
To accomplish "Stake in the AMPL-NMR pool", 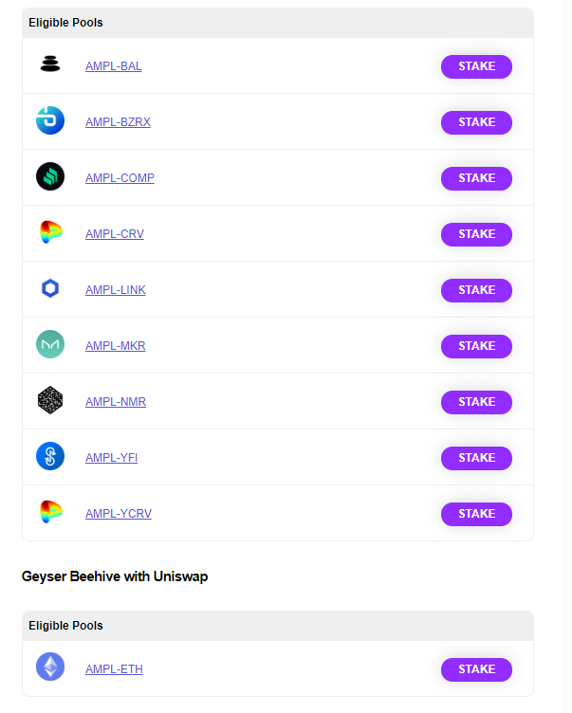I will pyautogui.click(x=476, y=402).
